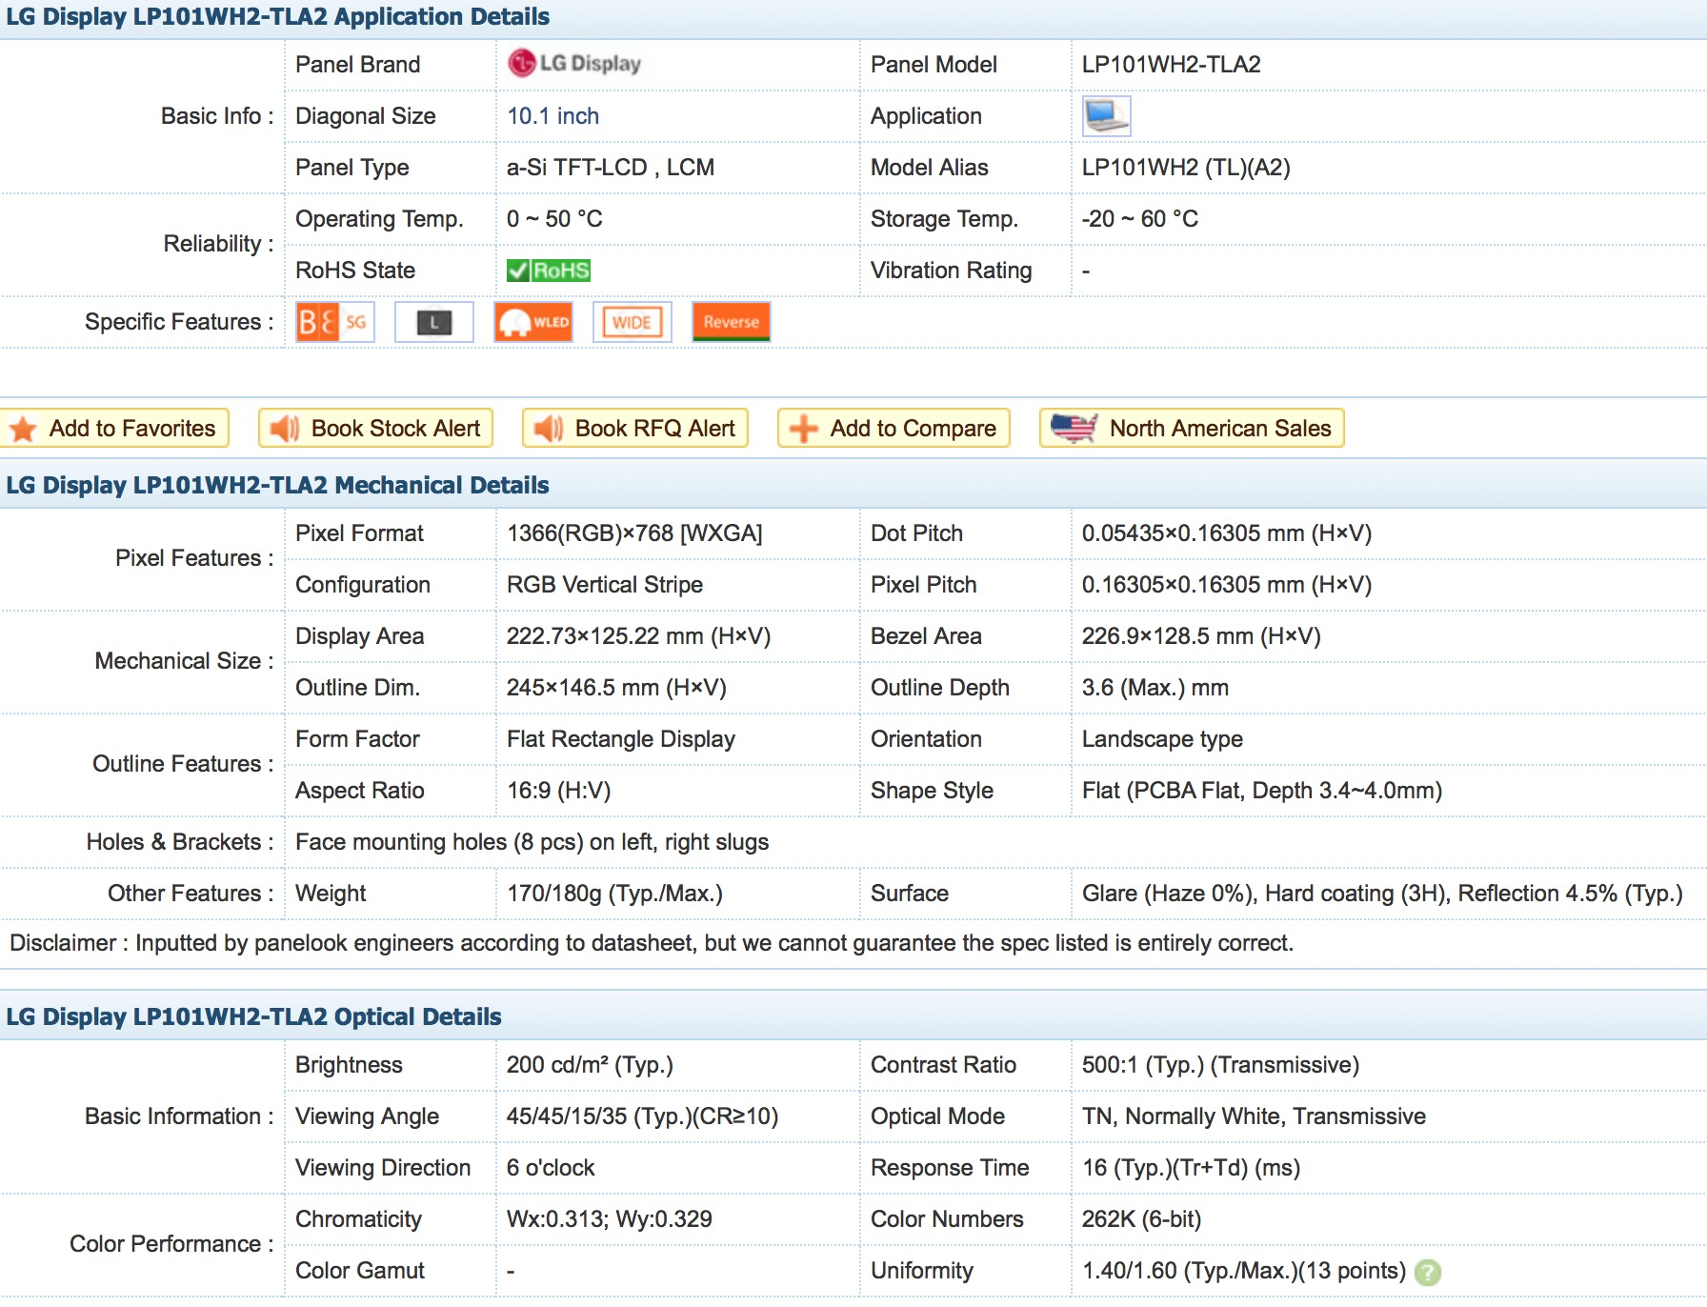Click display area 222.73×125.22 mm value
Image resolution: width=1707 pixels, height=1307 pixels.
(638, 636)
